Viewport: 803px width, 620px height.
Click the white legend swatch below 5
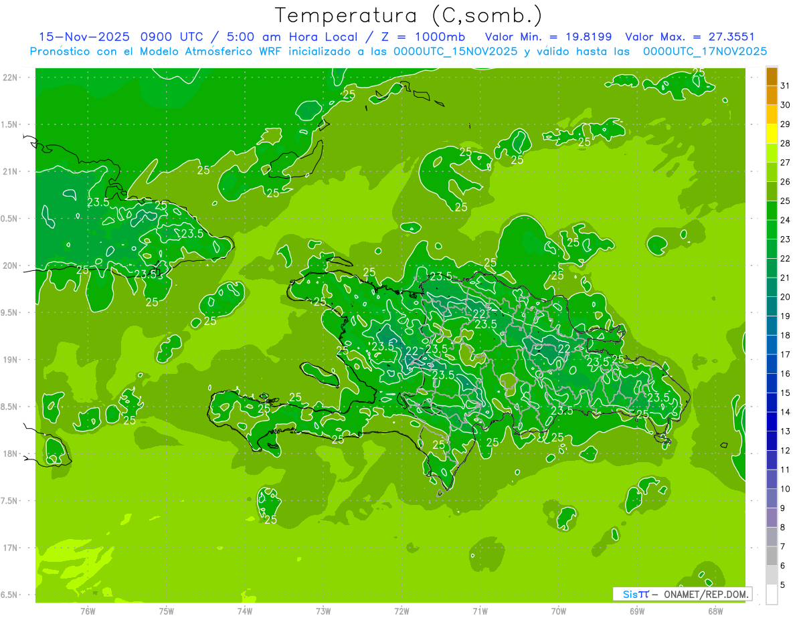772,595
